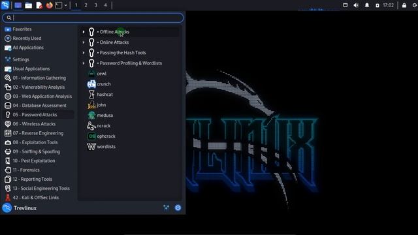The image size is (418, 235).
Task: Click the Trevlinux user profile
Action: tap(19, 208)
